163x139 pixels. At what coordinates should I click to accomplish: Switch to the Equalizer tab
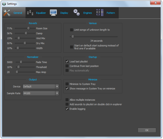(x=41, y=13)
